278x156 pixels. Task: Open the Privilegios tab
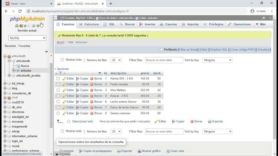tap(213, 24)
